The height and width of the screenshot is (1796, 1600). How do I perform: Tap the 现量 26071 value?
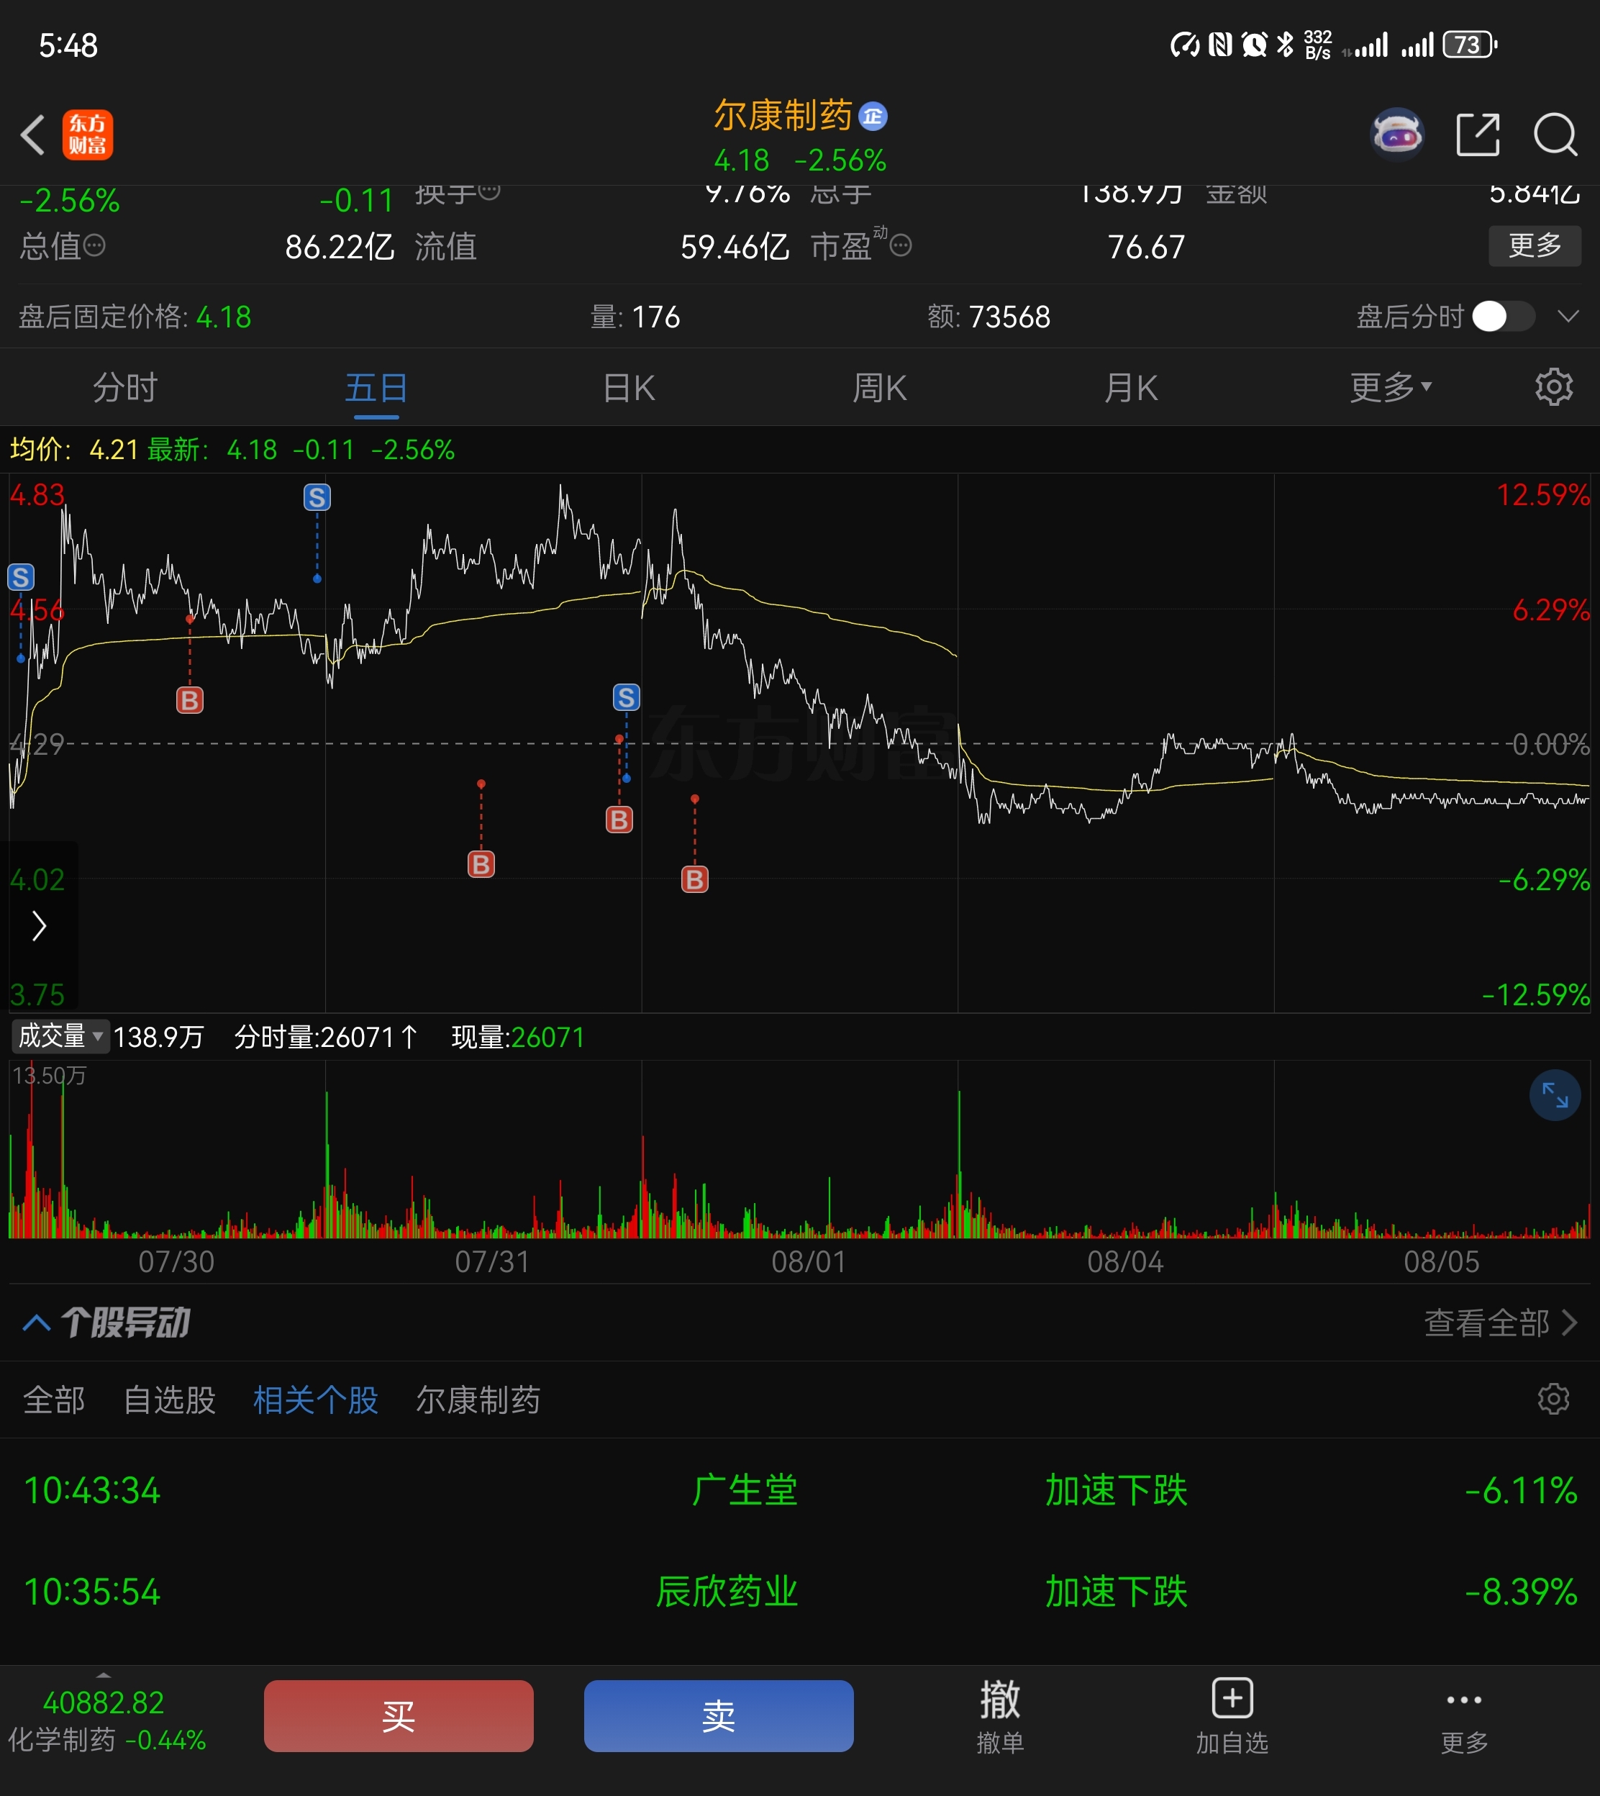tap(547, 1038)
